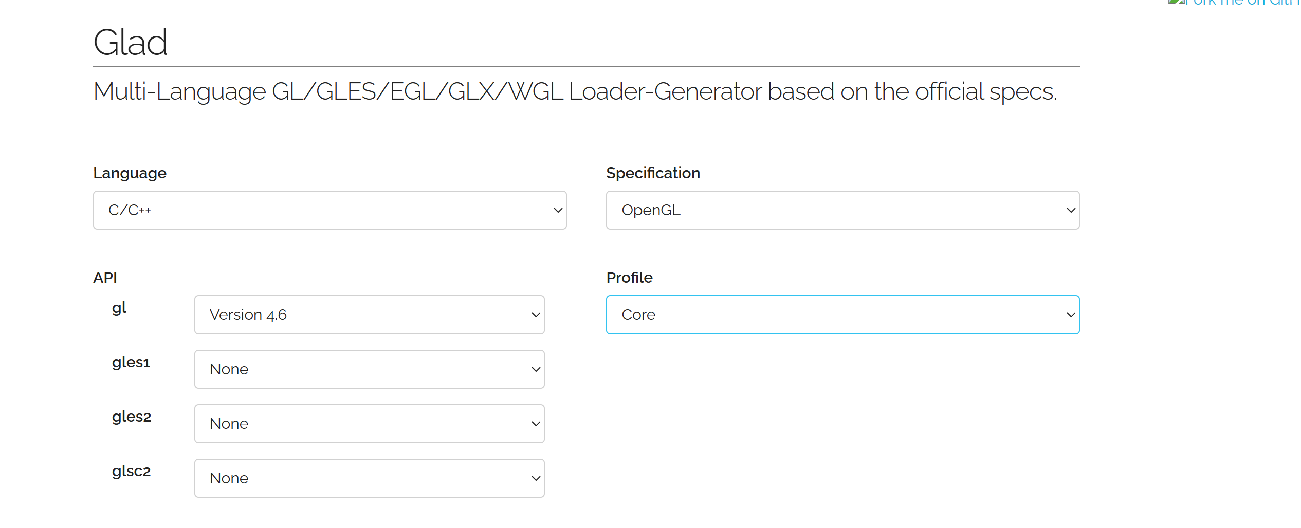This screenshot has width=1301, height=528.
Task: Open the glsc2 dropdown set to None
Action: (369, 478)
